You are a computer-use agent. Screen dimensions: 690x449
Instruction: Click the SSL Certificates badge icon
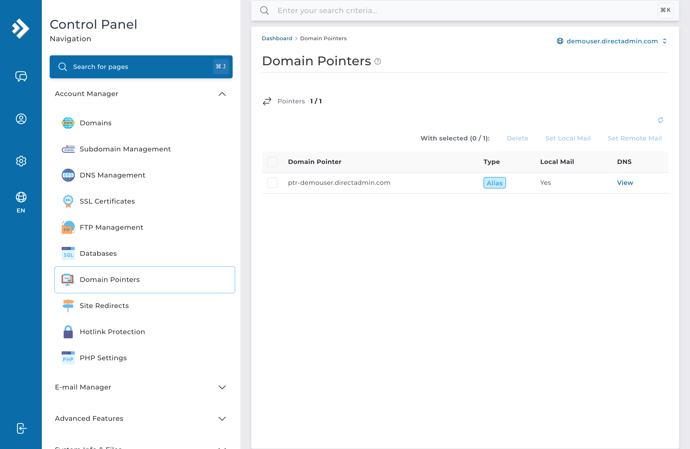click(x=68, y=201)
